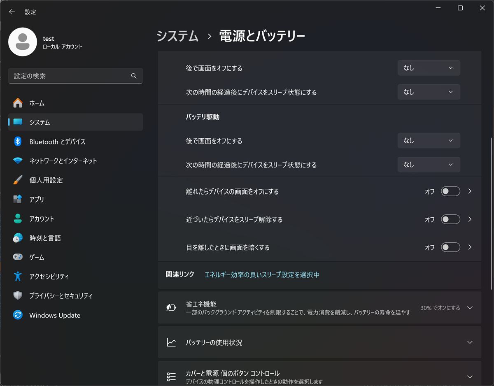Click the battery usage chart icon
494x386 pixels.
(x=171, y=342)
